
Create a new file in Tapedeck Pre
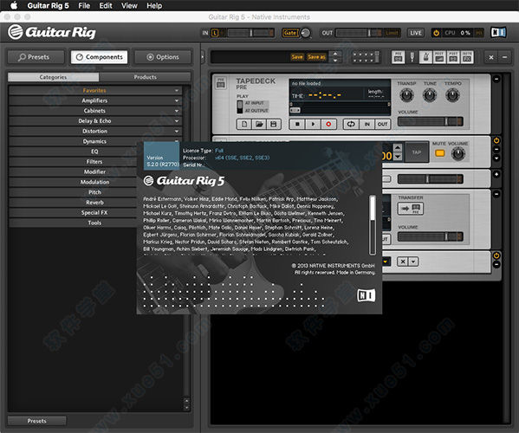point(244,124)
